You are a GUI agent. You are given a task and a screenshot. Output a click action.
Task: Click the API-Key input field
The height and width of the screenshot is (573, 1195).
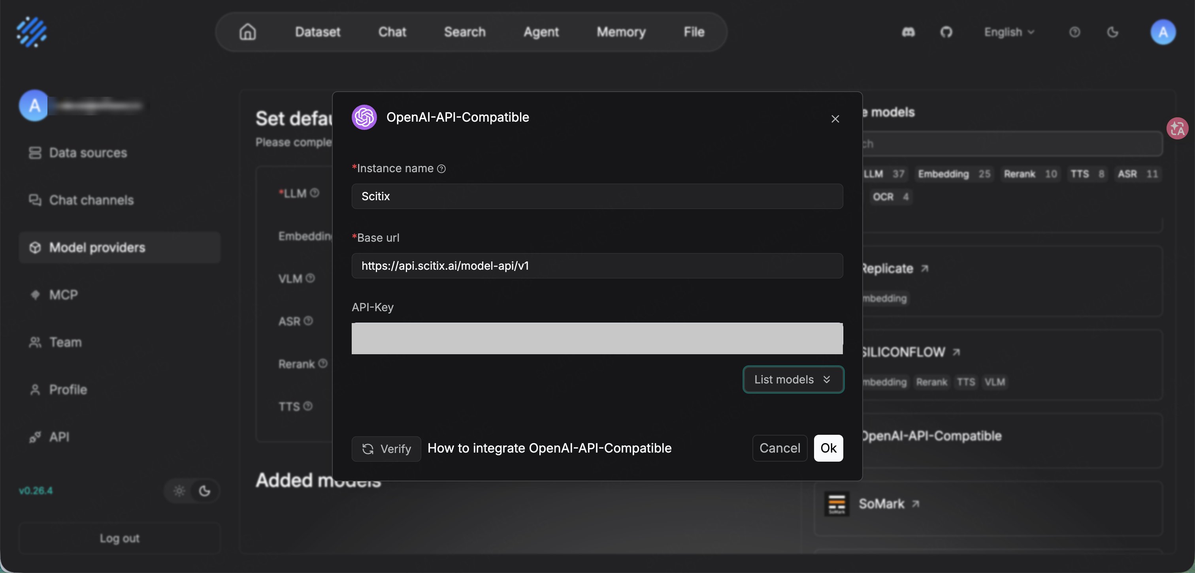(597, 338)
